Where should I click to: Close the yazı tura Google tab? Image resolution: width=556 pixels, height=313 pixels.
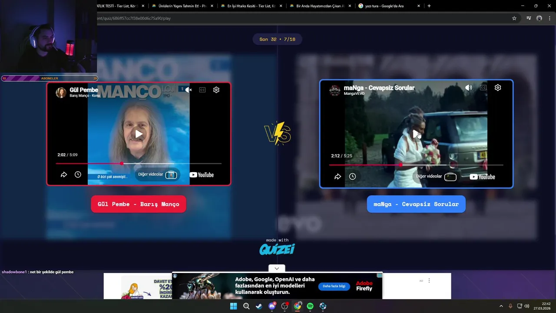tap(419, 6)
